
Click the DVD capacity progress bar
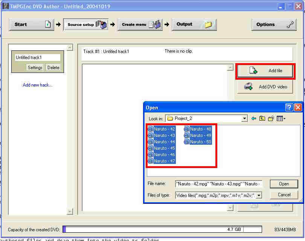(x=162, y=229)
